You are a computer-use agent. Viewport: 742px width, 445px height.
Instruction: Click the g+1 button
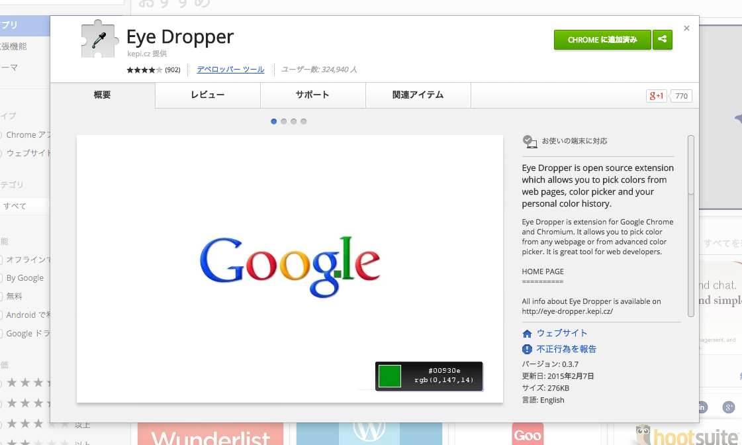pos(656,95)
